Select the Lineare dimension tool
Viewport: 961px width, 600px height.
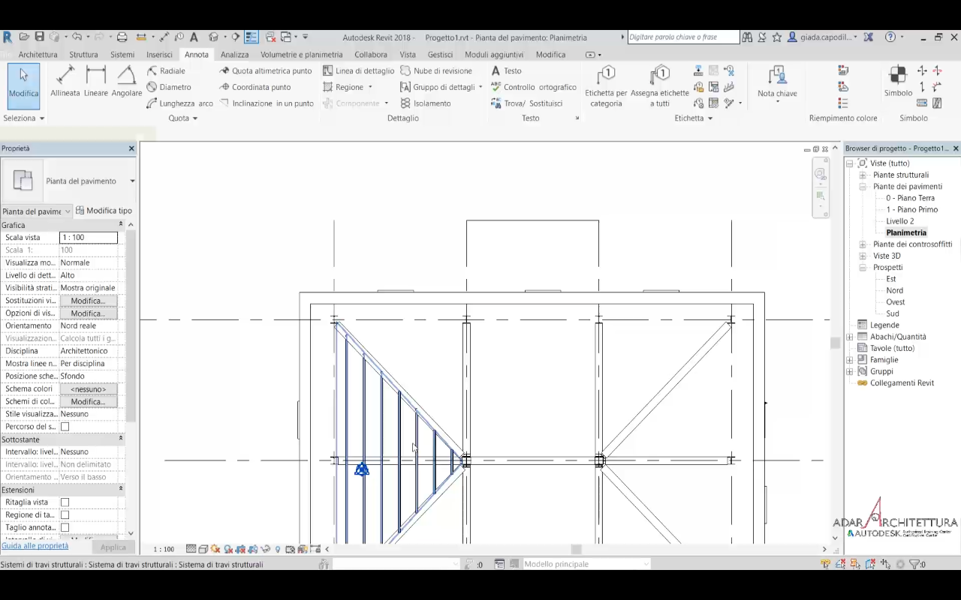(96, 81)
